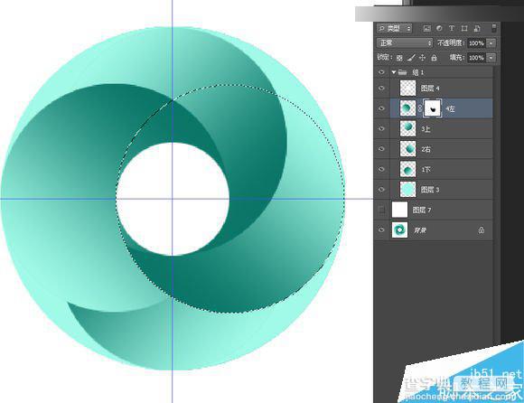Click the 组 1 folder icon

[x=402, y=72]
